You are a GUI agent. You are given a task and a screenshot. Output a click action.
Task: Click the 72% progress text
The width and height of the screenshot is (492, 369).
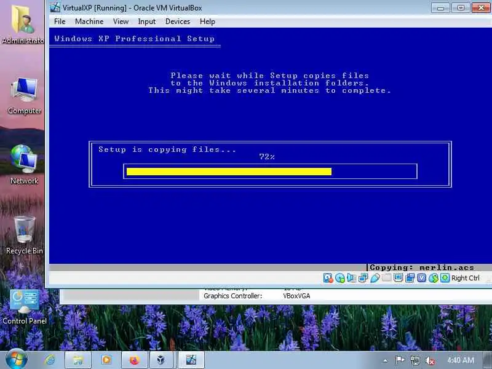267,157
